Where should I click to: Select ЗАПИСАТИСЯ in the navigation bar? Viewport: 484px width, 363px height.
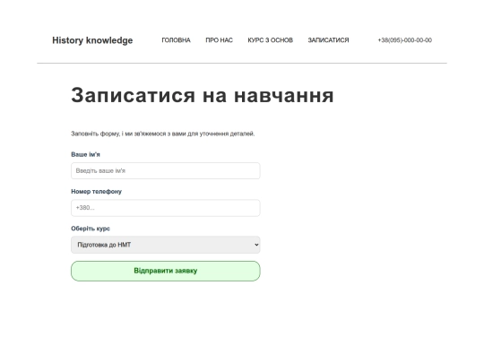pyautogui.click(x=328, y=40)
